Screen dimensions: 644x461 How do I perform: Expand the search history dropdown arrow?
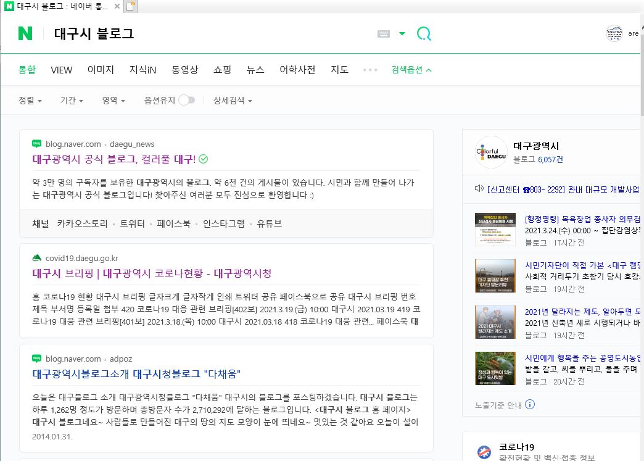pyautogui.click(x=402, y=34)
